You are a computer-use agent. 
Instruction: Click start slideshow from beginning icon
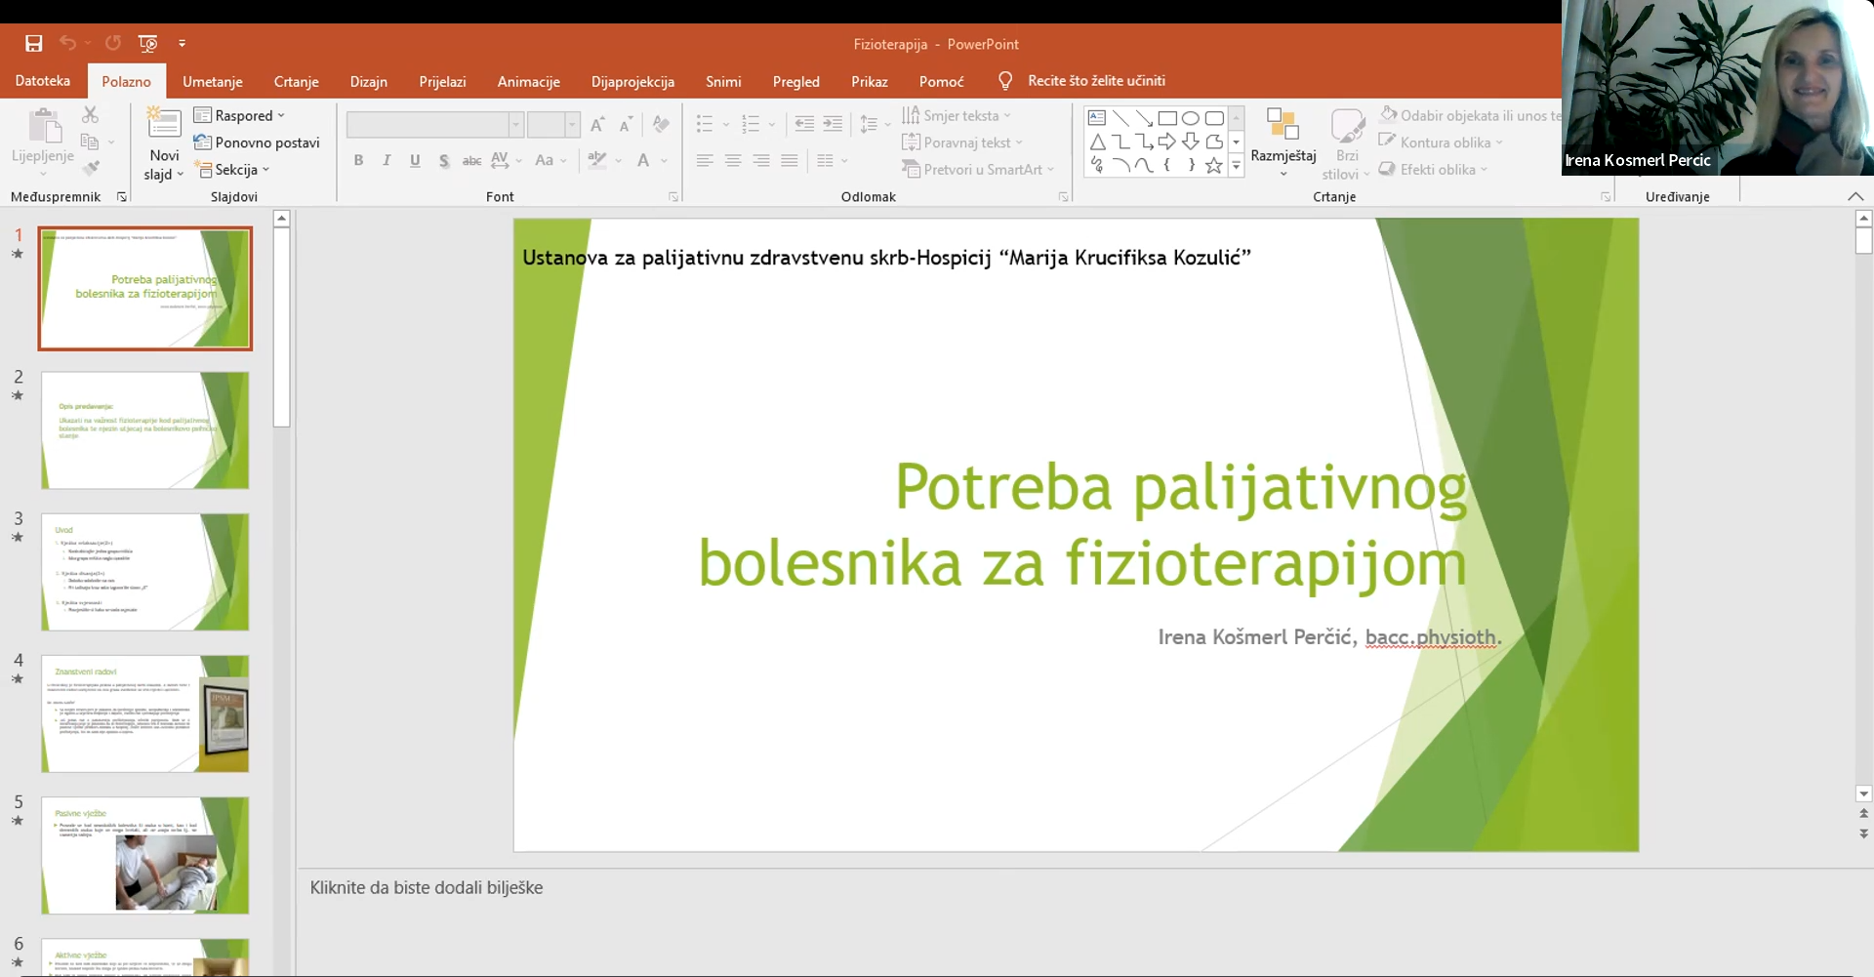point(148,43)
